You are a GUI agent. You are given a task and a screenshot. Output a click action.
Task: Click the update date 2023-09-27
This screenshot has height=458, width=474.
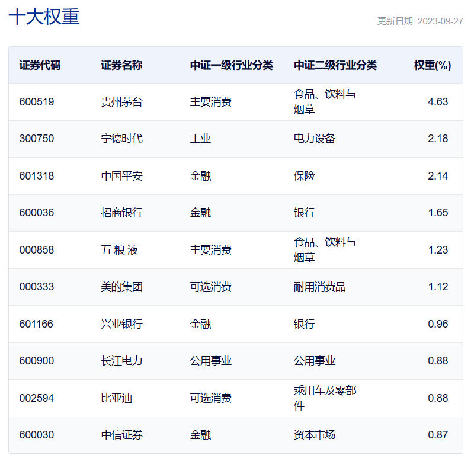click(420, 21)
